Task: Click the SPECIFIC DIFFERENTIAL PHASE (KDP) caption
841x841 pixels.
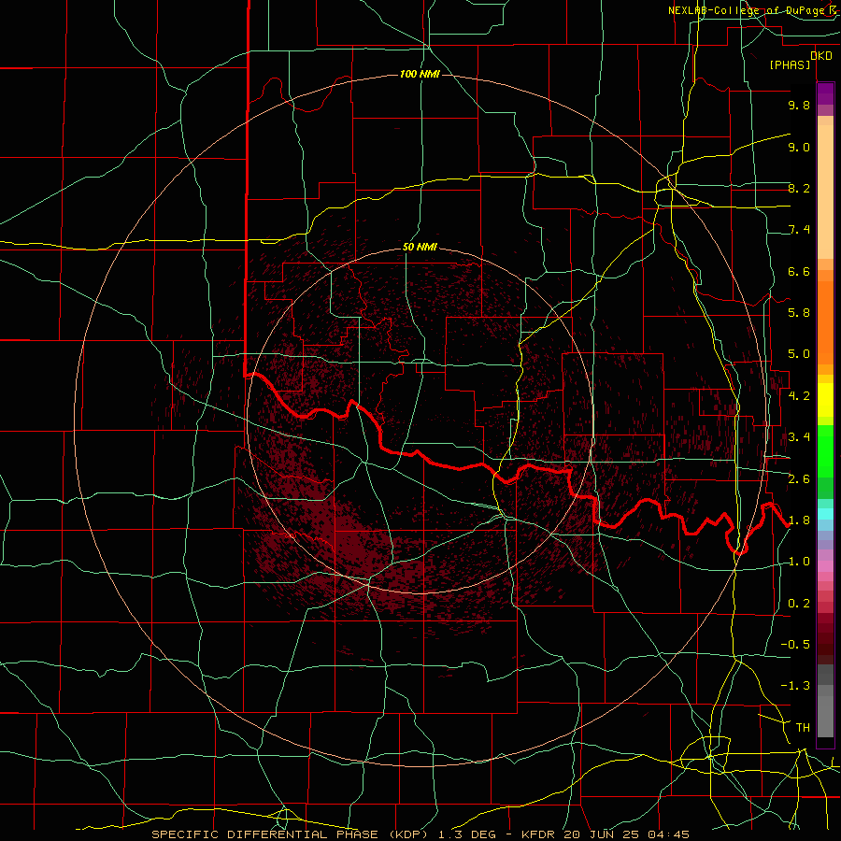Action: tap(292, 834)
